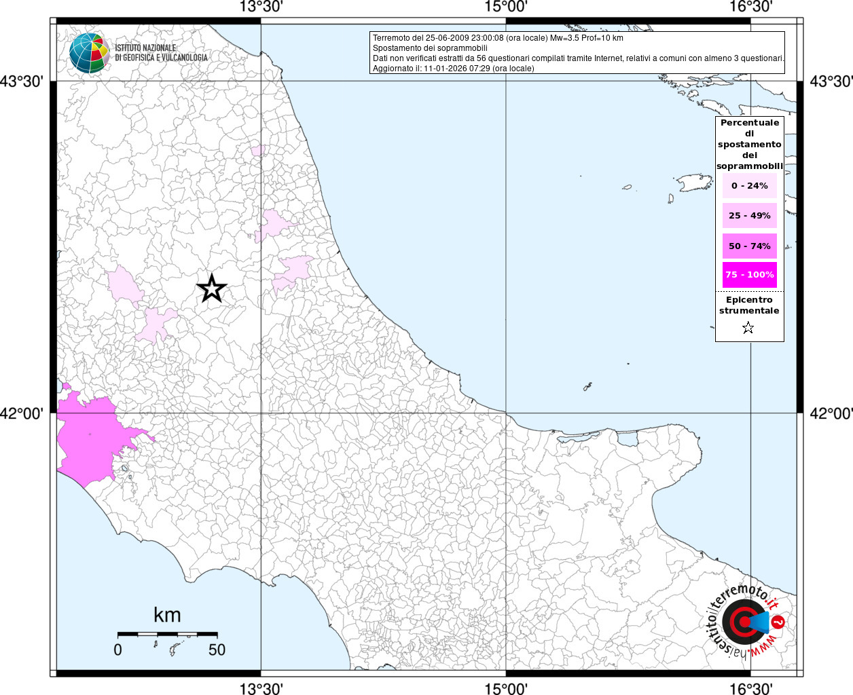The height and width of the screenshot is (695, 853).
Task: Click the epicenter star on the map
Action: [x=212, y=288]
